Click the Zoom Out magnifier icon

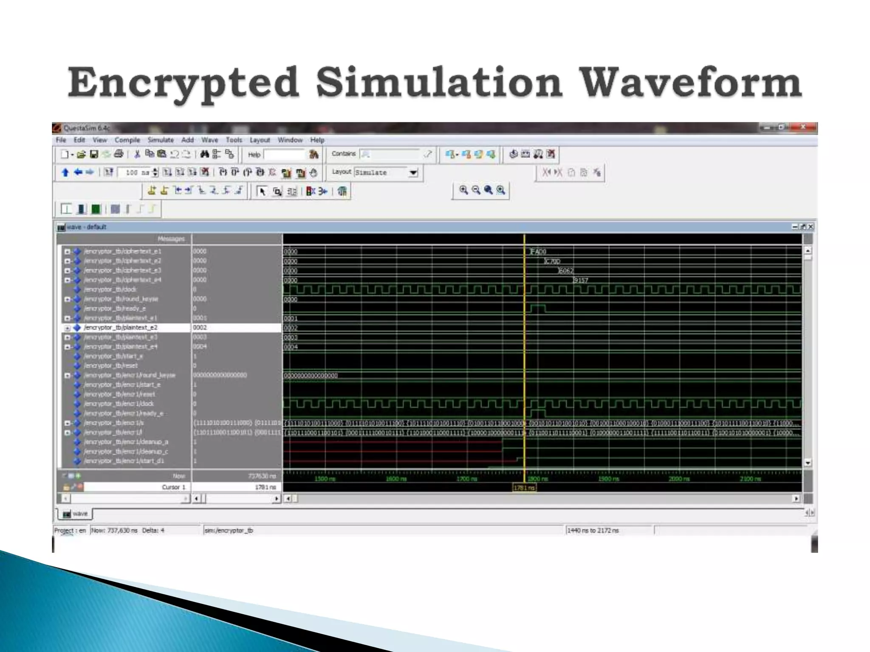476,190
